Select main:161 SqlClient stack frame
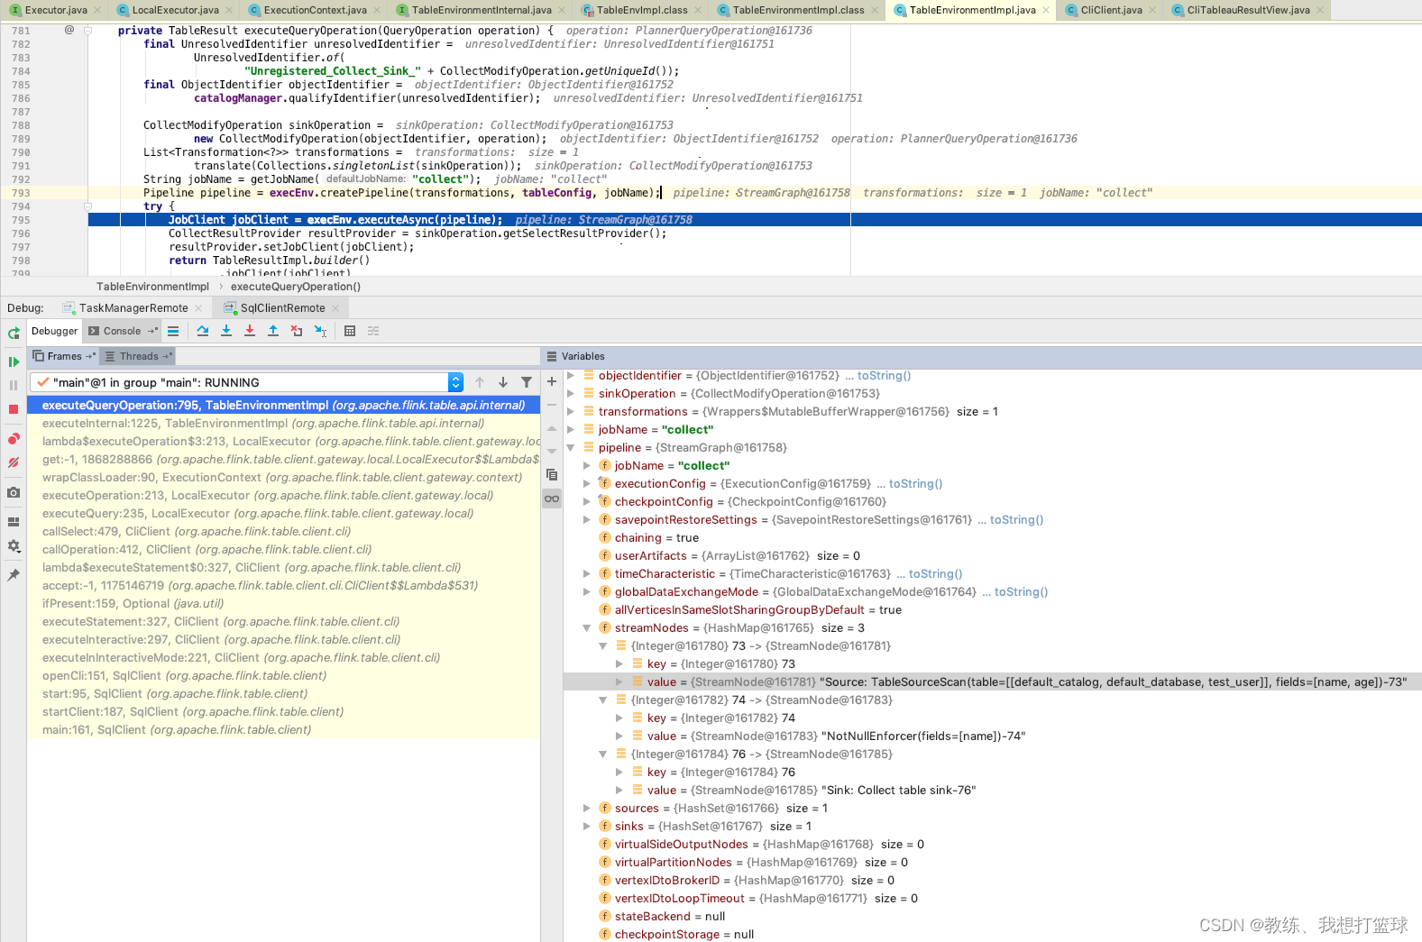This screenshot has width=1422, height=942. (283, 730)
